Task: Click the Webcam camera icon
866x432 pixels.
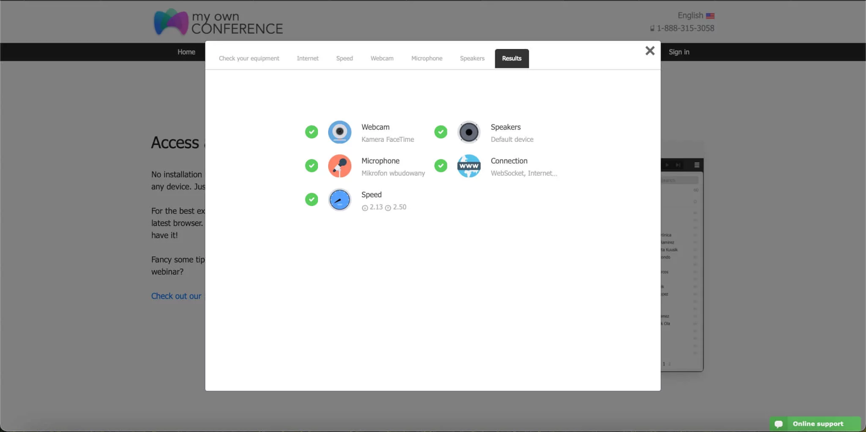Action: pos(340,132)
